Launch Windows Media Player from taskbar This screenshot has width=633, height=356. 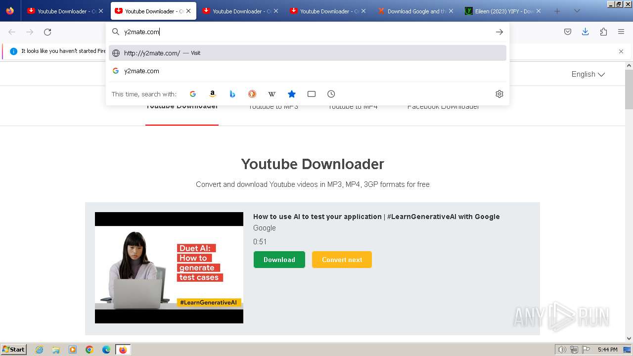click(x=73, y=350)
